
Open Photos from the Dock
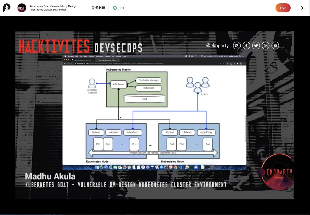pos(125,167)
